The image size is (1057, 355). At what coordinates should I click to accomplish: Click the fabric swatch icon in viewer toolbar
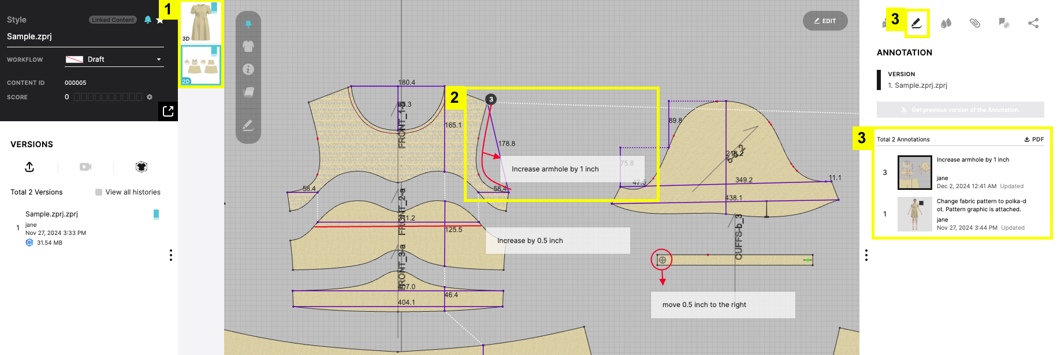tap(248, 92)
